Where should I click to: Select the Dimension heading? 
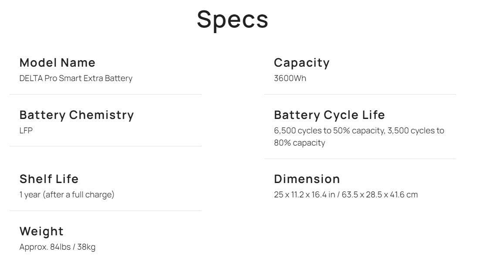307,179
